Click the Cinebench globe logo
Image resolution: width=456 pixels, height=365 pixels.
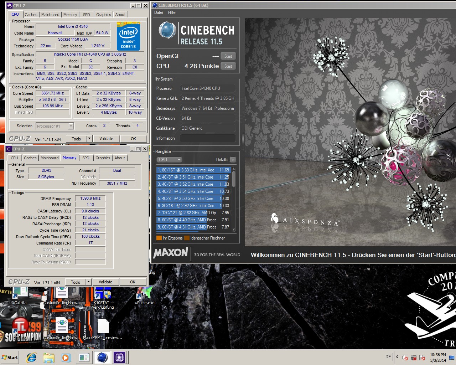point(167,30)
